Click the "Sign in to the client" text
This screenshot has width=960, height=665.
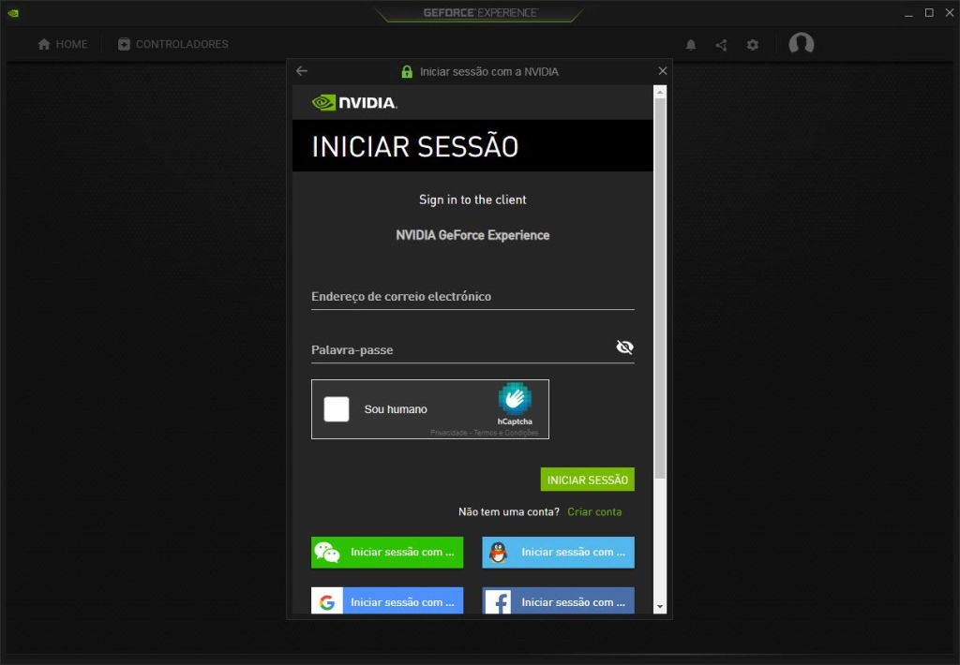point(472,199)
